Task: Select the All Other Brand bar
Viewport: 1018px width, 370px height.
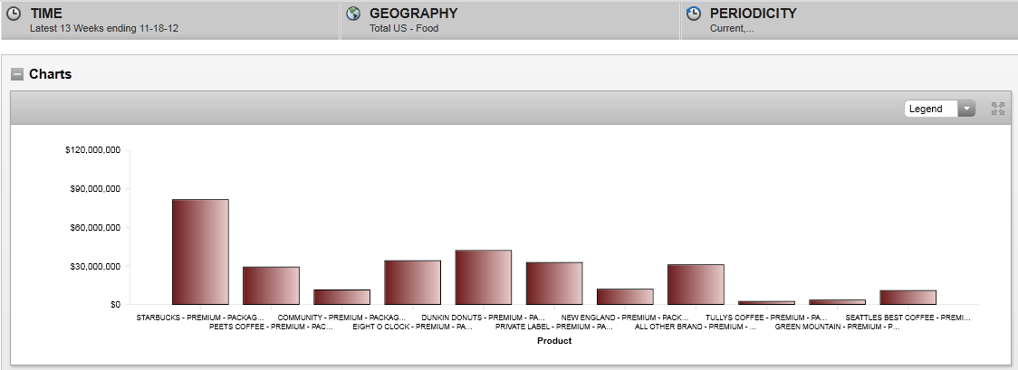Action: pyautogui.click(x=695, y=284)
